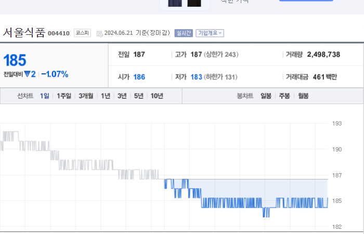Screen dimensions: 364x234
Task: Select the 3개월 line chart tab
Action: coord(86,96)
